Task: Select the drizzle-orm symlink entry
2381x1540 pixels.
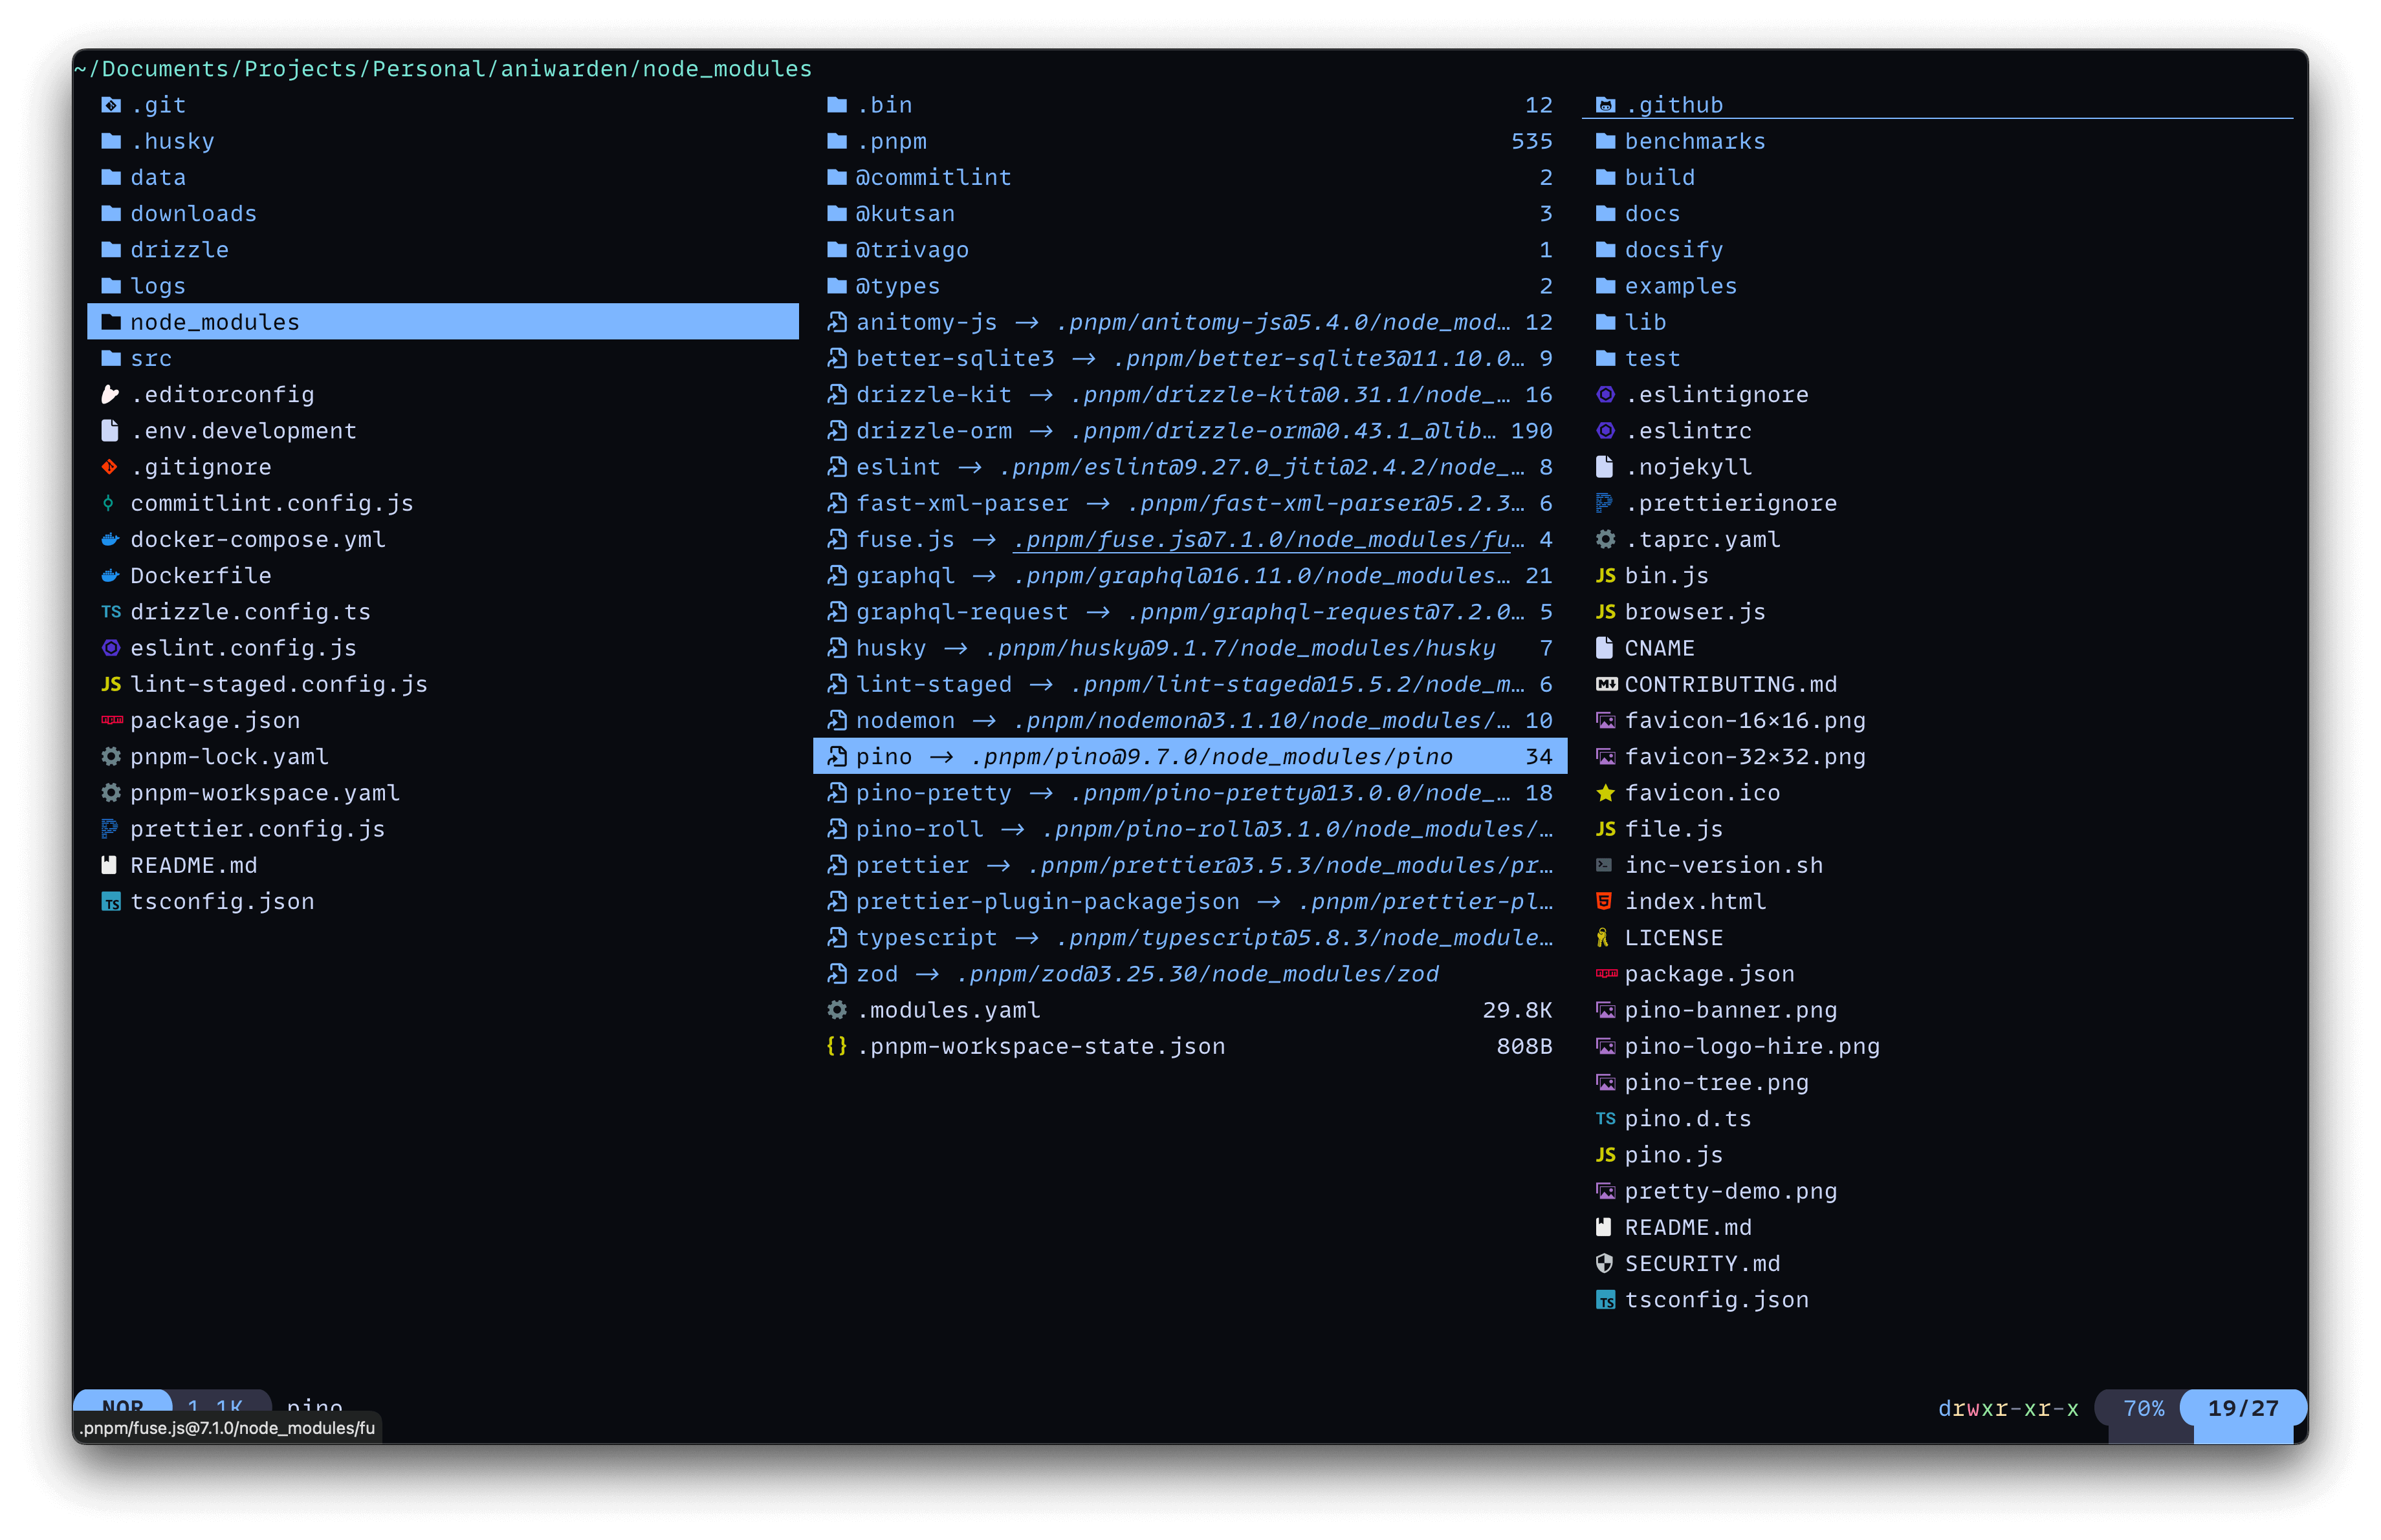Action: (x=1189, y=431)
